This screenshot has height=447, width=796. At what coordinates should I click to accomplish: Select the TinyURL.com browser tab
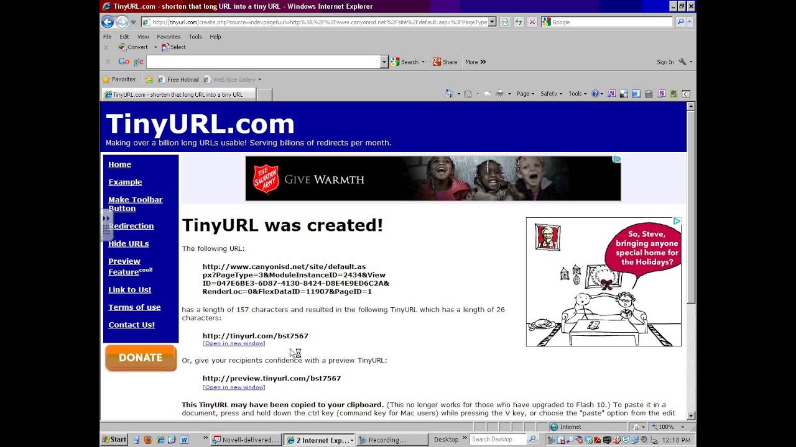[x=178, y=94]
